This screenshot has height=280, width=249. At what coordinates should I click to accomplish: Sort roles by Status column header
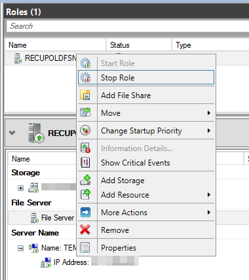pos(139,45)
